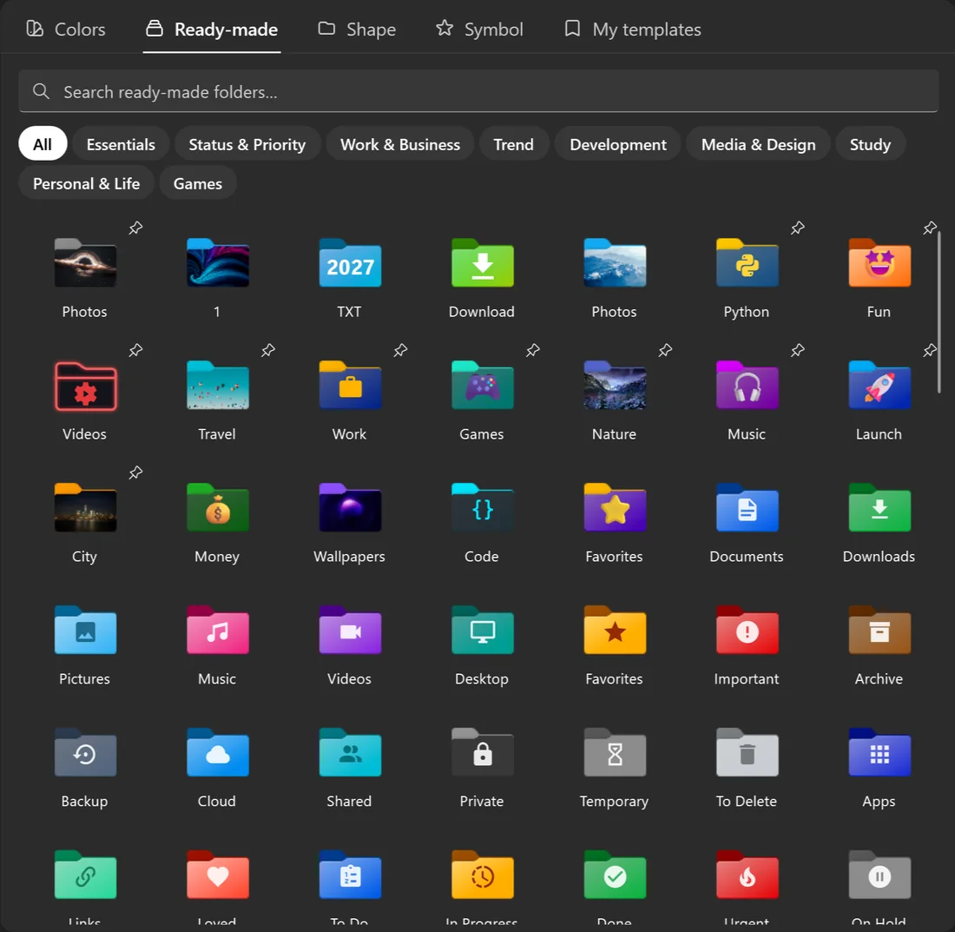
Task: Select the City skyline folder icon
Action: (85, 509)
